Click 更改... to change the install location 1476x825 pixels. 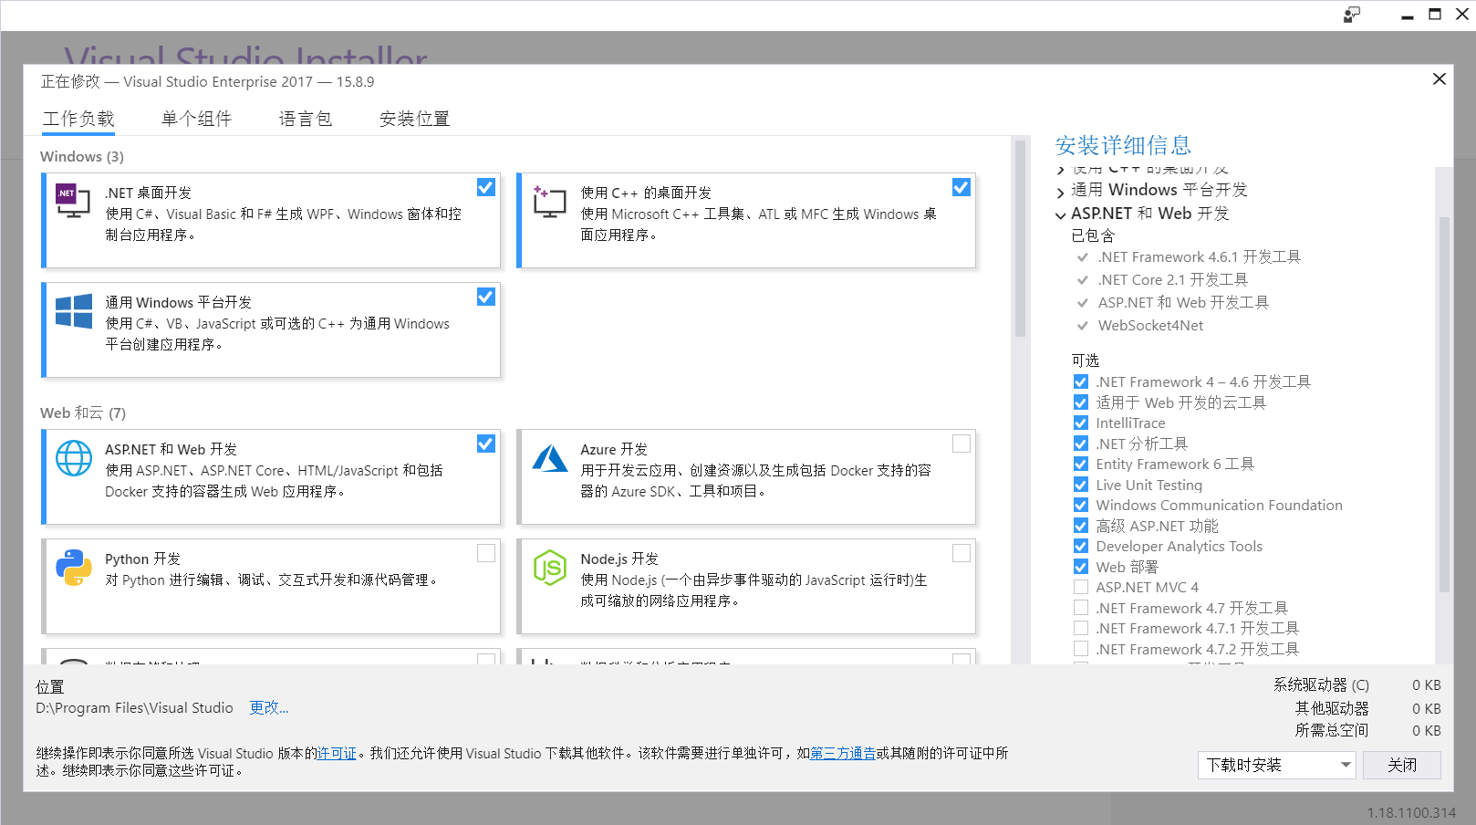[268, 707]
